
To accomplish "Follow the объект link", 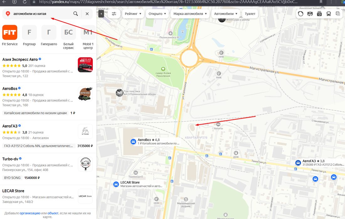I will click(x=53, y=213).
